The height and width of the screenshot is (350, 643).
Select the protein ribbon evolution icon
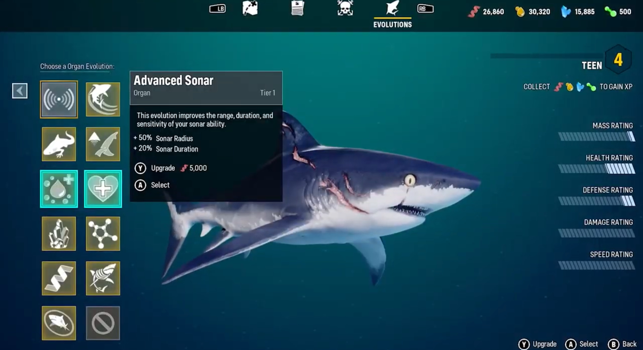coord(59,278)
